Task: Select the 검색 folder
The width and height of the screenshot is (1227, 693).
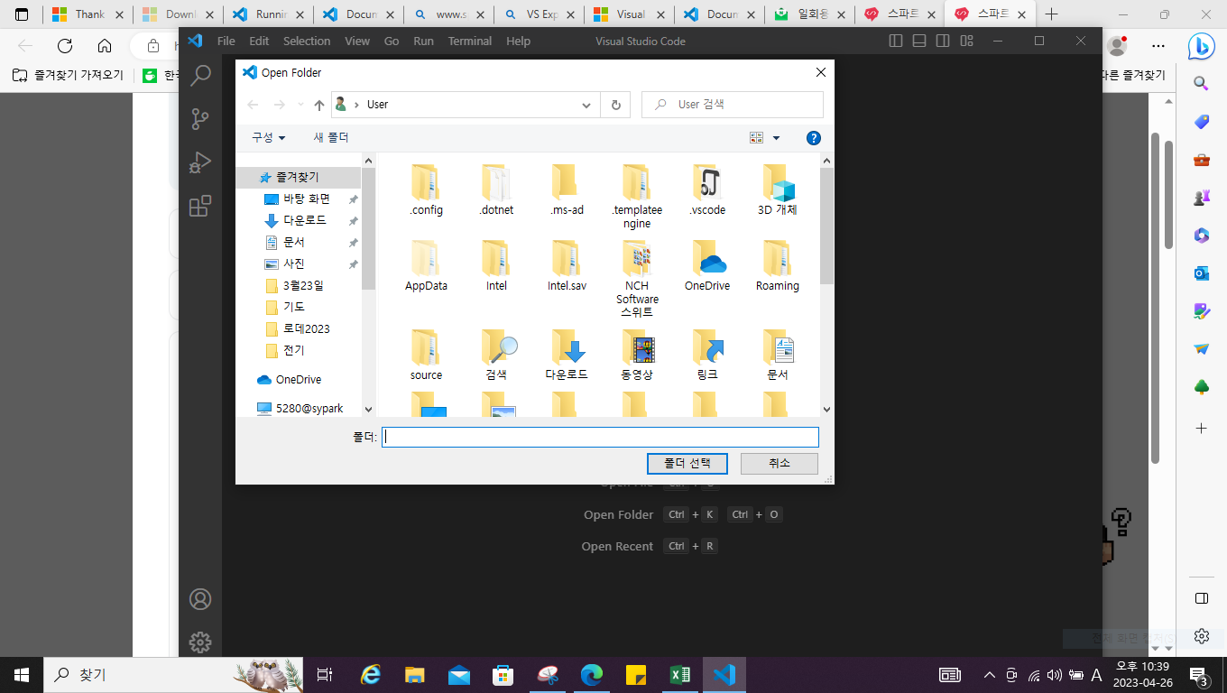Action: (x=497, y=355)
